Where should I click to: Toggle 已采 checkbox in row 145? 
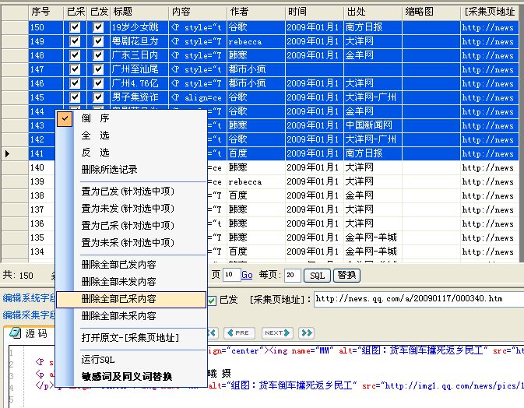point(75,97)
